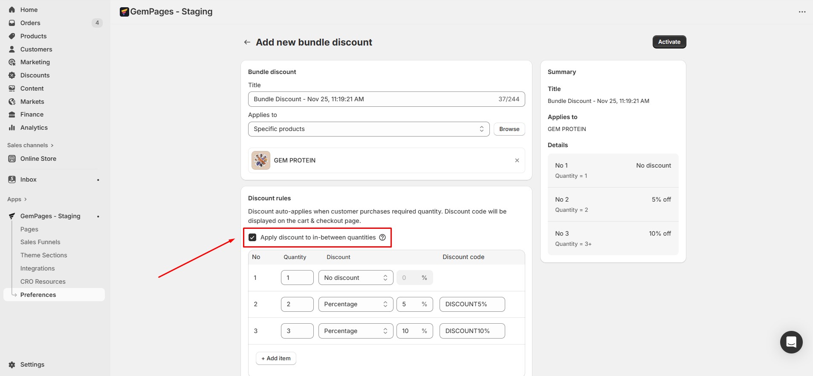Remove GEM PROTEIN product with X icon
Viewport: 813px width, 376px height.
pyautogui.click(x=517, y=160)
